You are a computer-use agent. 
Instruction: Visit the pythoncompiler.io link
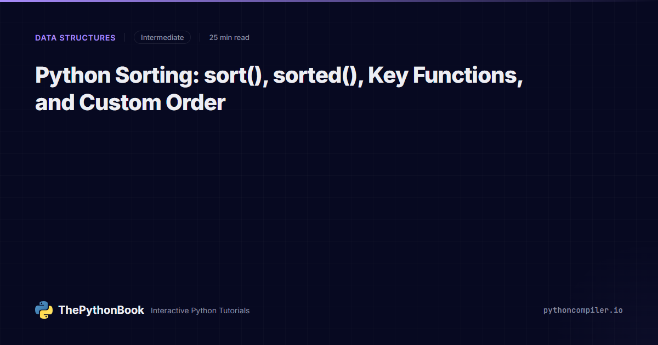[x=583, y=310]
